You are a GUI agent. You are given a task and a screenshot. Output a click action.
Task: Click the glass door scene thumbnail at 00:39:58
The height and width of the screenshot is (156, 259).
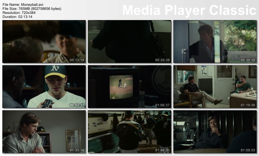215,42
